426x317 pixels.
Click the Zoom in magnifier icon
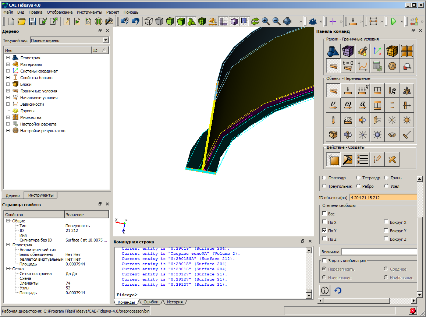point(266,21)
